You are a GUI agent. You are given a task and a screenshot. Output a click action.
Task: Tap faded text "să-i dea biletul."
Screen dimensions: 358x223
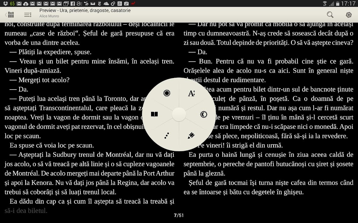point(26,210)
